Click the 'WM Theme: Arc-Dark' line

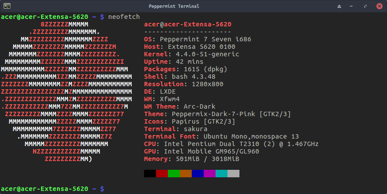pyautogui.click(x=180, y=106)
